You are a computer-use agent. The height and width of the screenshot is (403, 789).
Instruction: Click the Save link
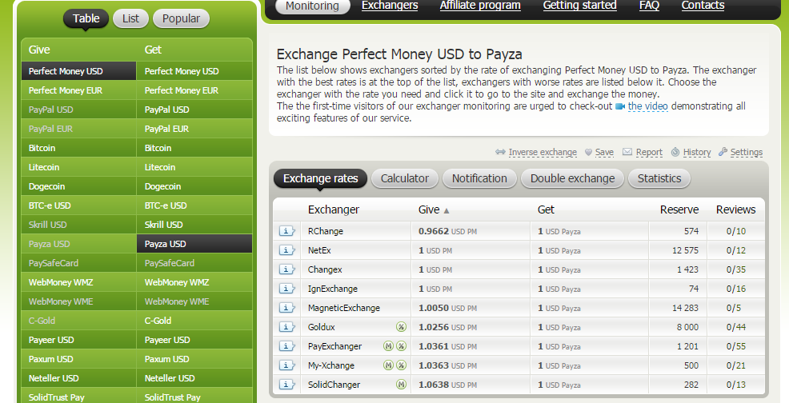tap(604, 152)
